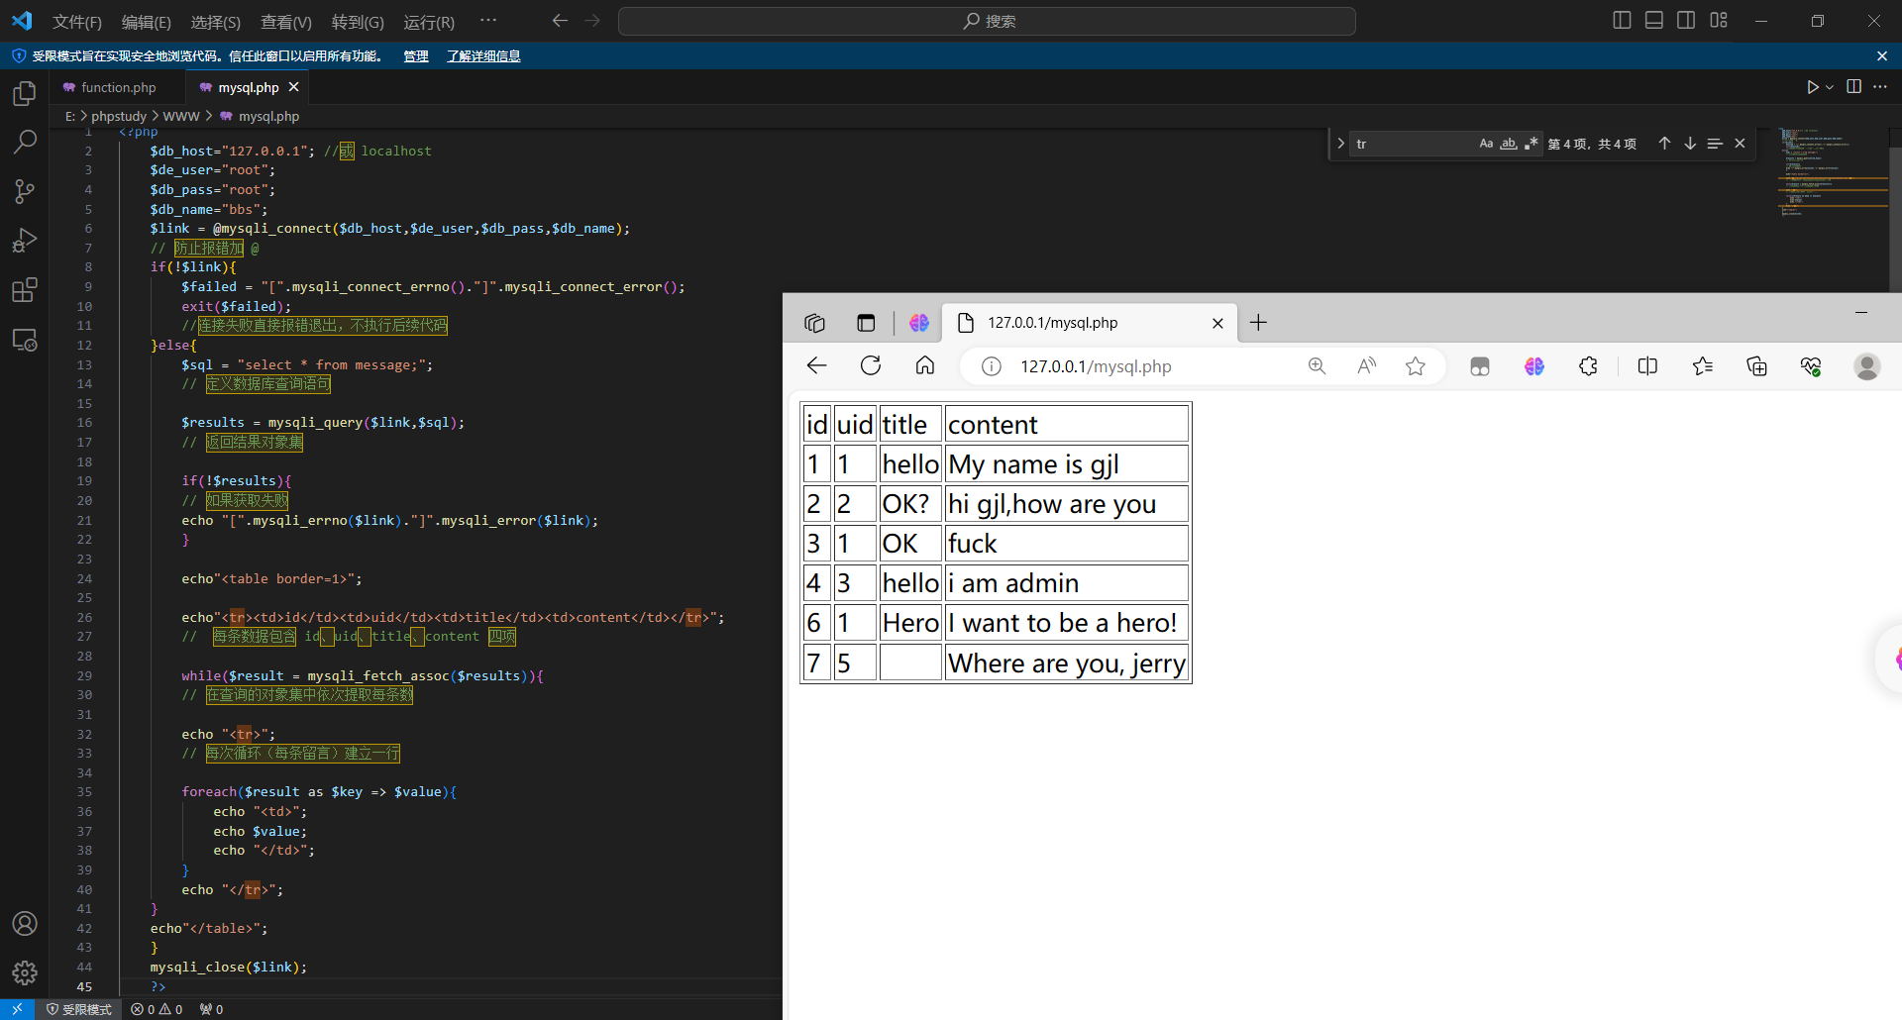
Task: Open the 选择(S) menu
Action: tap(216, 22)
